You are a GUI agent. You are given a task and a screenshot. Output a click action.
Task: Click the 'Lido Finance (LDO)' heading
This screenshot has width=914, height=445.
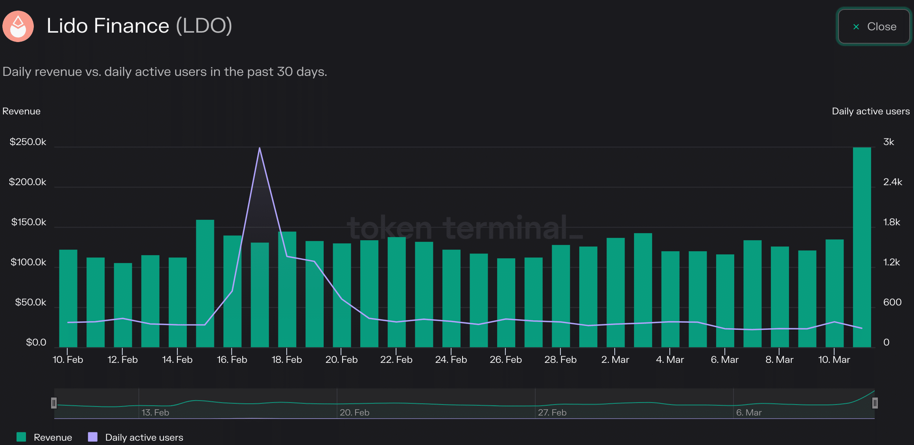(139, 26)
